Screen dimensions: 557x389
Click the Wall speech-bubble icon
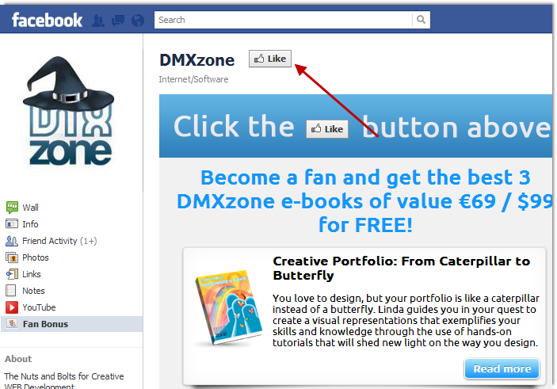point(12,207)
